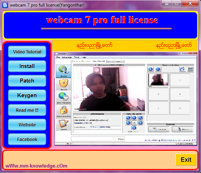The height and width of the screenshot is (173, 201).
Task: Click the HTTP status bar entry
Action: click(70, 144)
